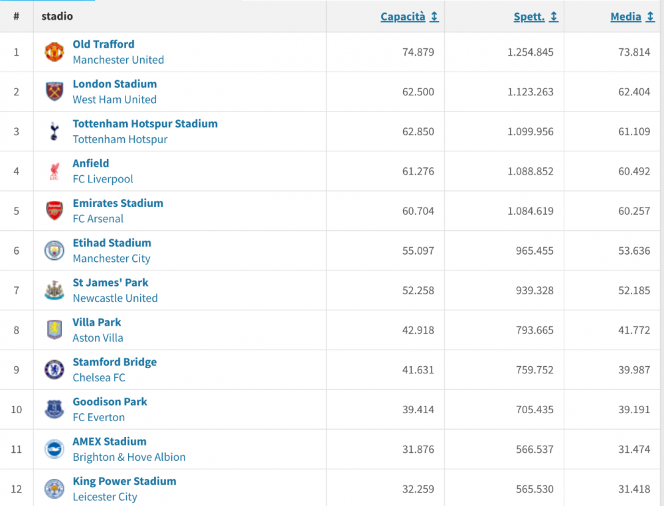Select total spectators value 1.084.619
Screen dimensions: 664x506
530,211
